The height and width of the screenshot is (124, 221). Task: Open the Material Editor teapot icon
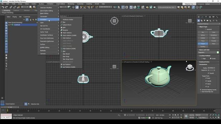147,7
